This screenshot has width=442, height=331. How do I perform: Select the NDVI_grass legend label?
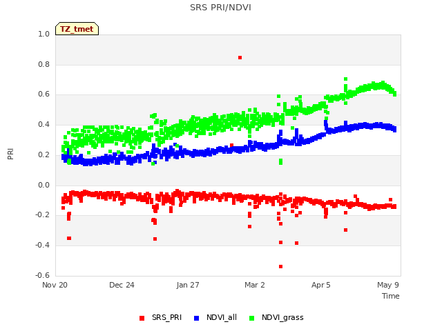[282, 317]
